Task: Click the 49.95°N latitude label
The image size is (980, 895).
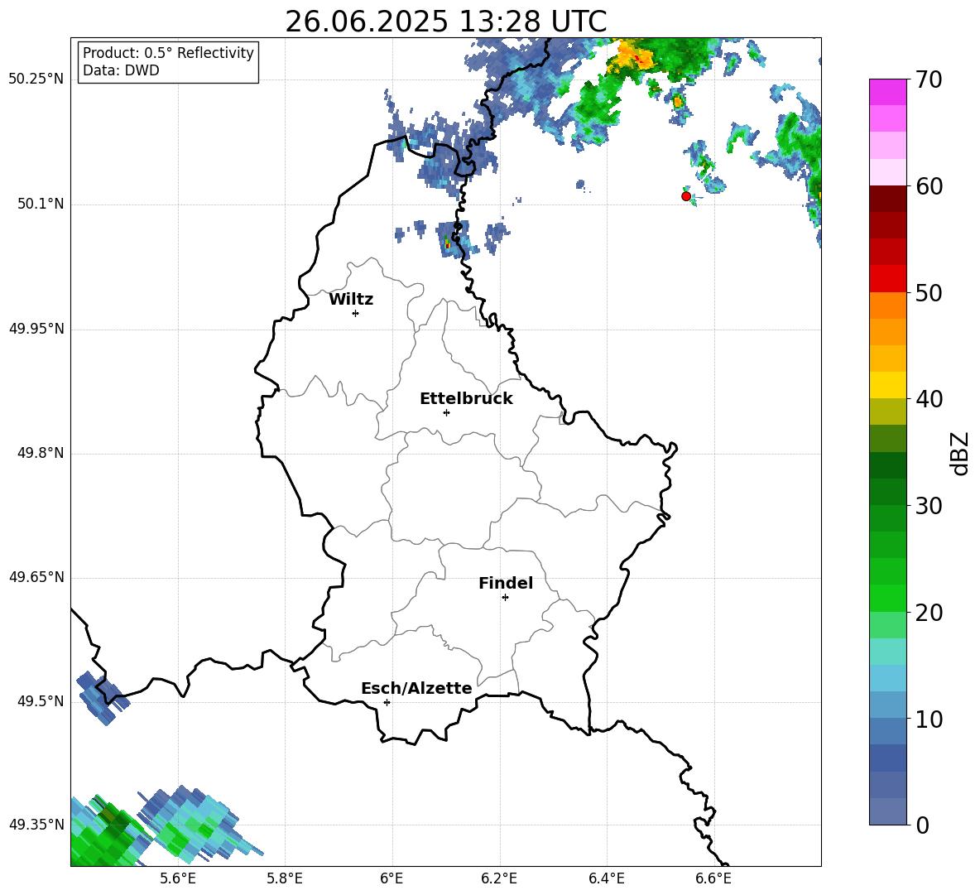Action: [36, 329]
